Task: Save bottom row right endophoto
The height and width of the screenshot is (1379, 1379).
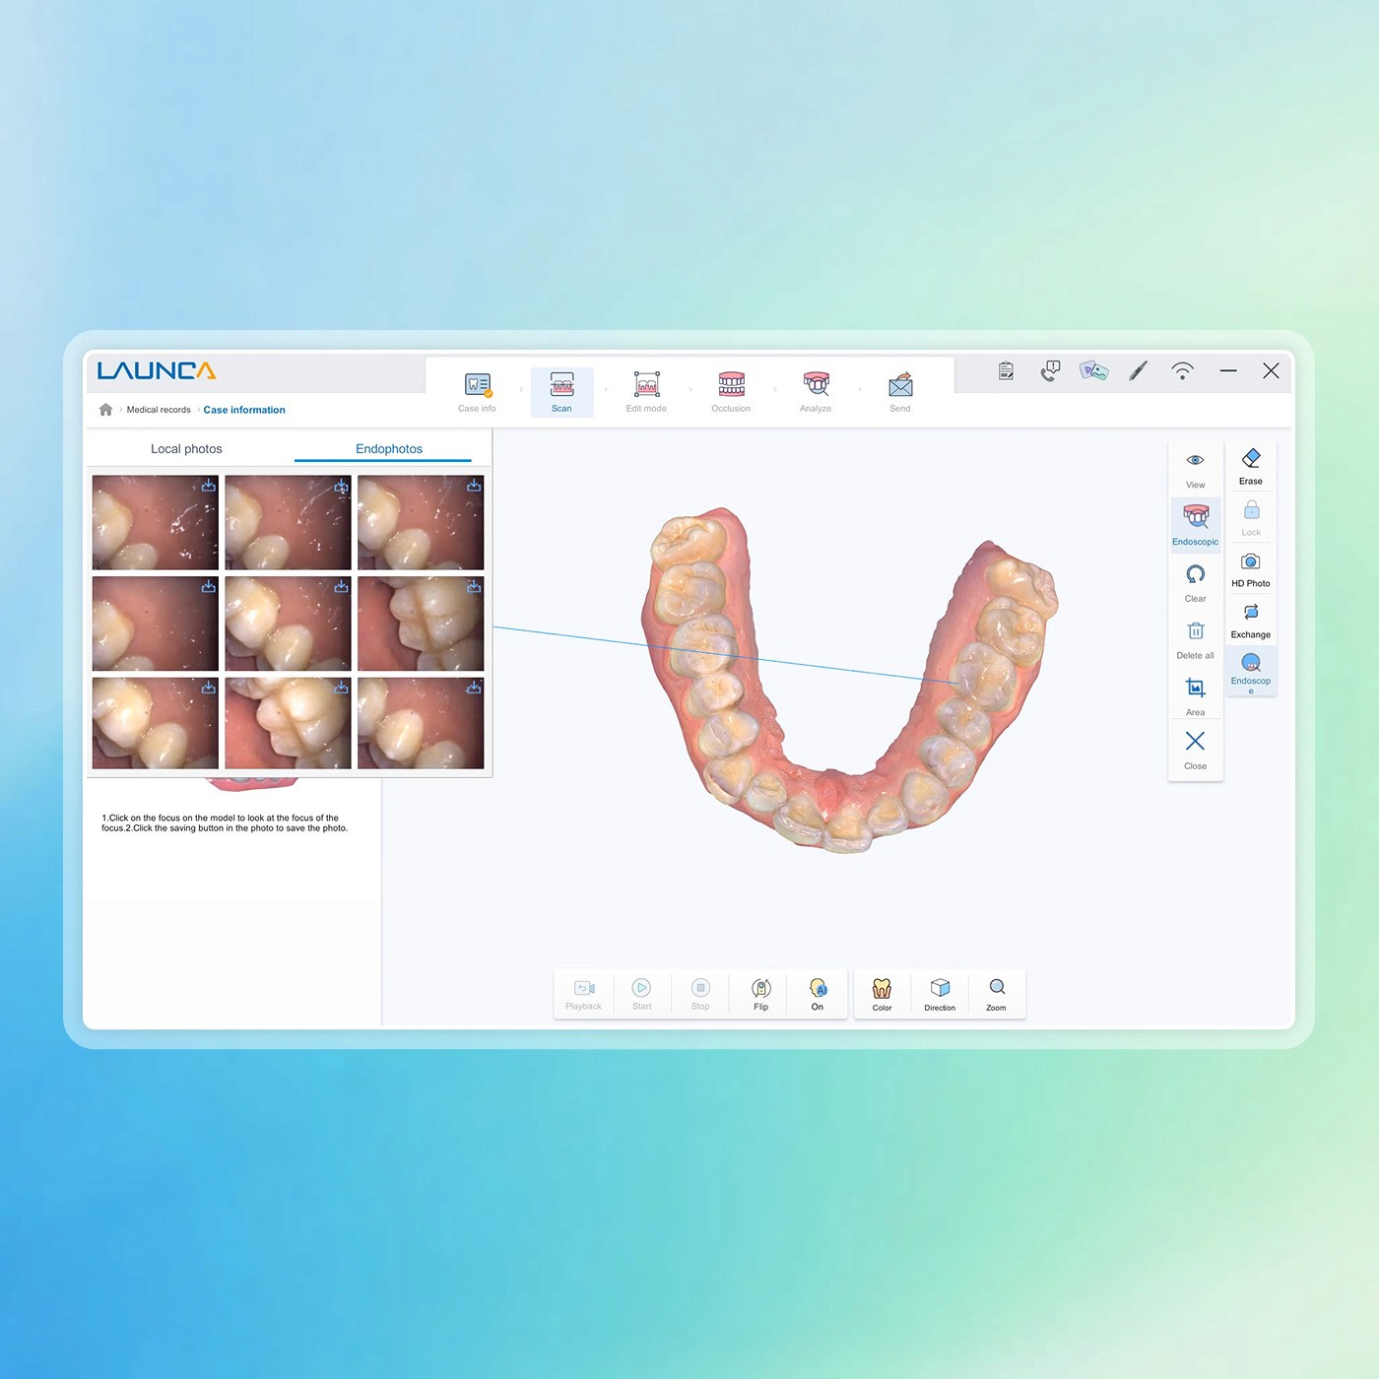Action: coord(474,688)
